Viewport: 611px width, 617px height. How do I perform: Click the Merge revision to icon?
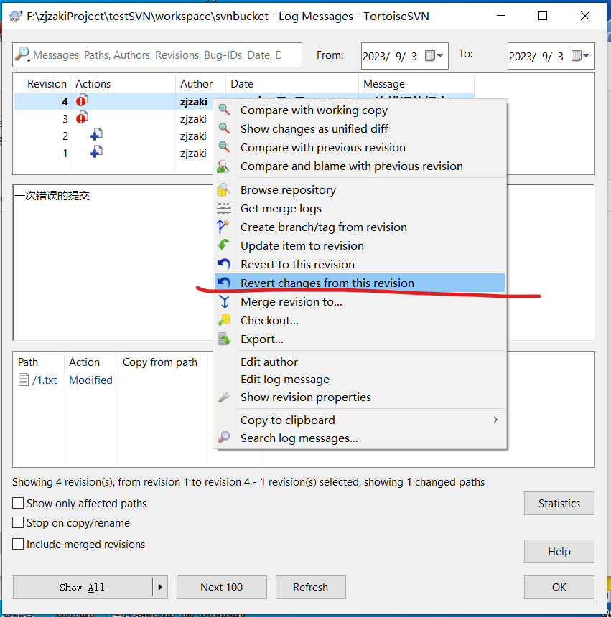224,301
